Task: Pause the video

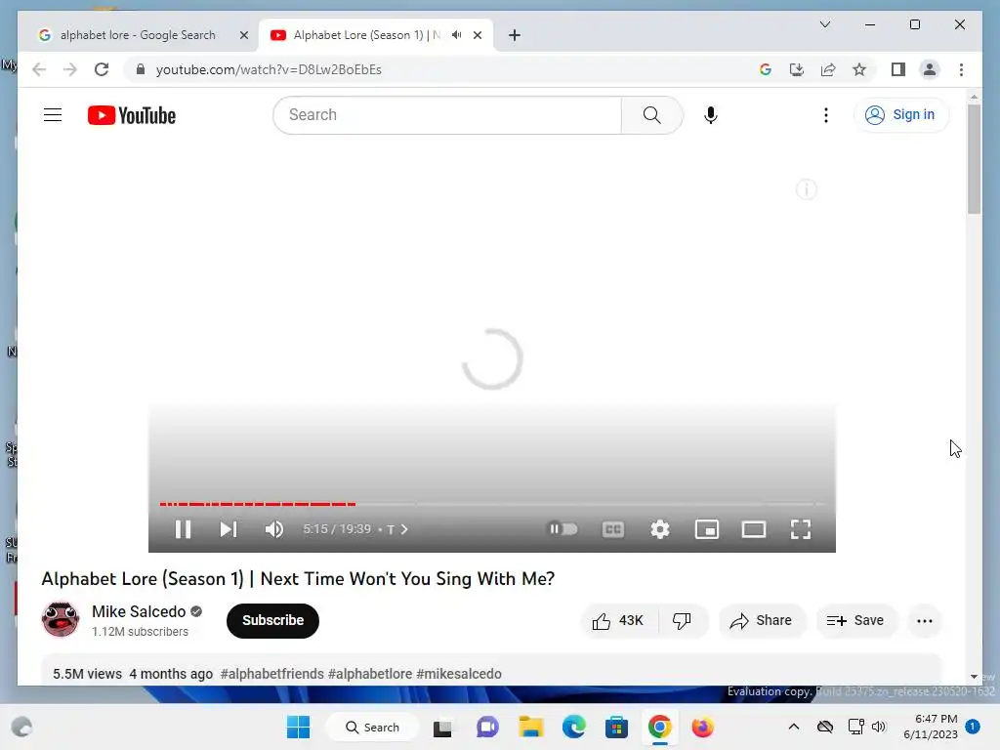Action: coord(183,529)
